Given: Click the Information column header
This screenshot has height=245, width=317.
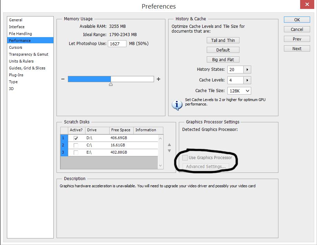Looking at the screenshot, I should [148, 130].
